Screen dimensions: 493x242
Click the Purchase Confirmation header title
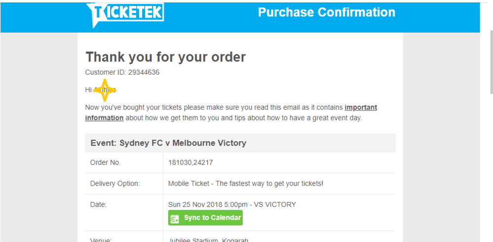(326, 12)
